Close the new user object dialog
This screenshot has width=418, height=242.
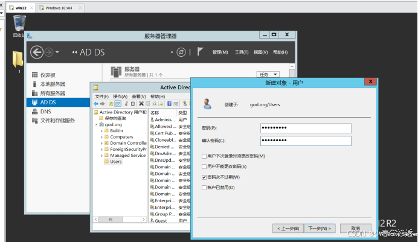pos(370,81)
